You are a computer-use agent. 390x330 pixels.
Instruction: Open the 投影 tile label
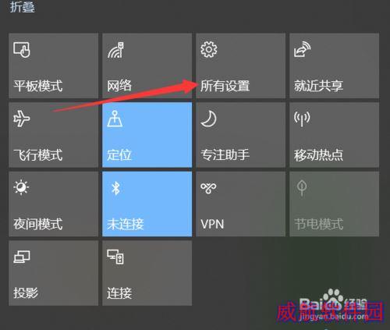[26, 293]
